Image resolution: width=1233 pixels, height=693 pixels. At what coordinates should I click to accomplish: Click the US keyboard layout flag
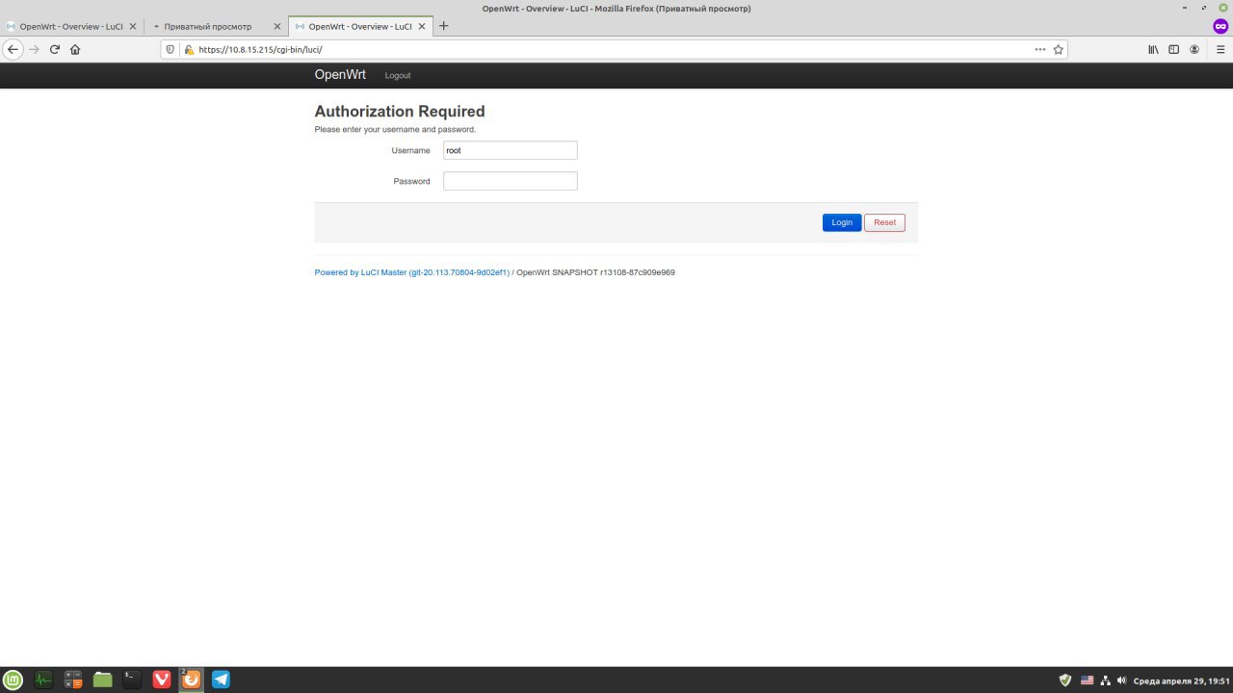[x=1088, y=680]
